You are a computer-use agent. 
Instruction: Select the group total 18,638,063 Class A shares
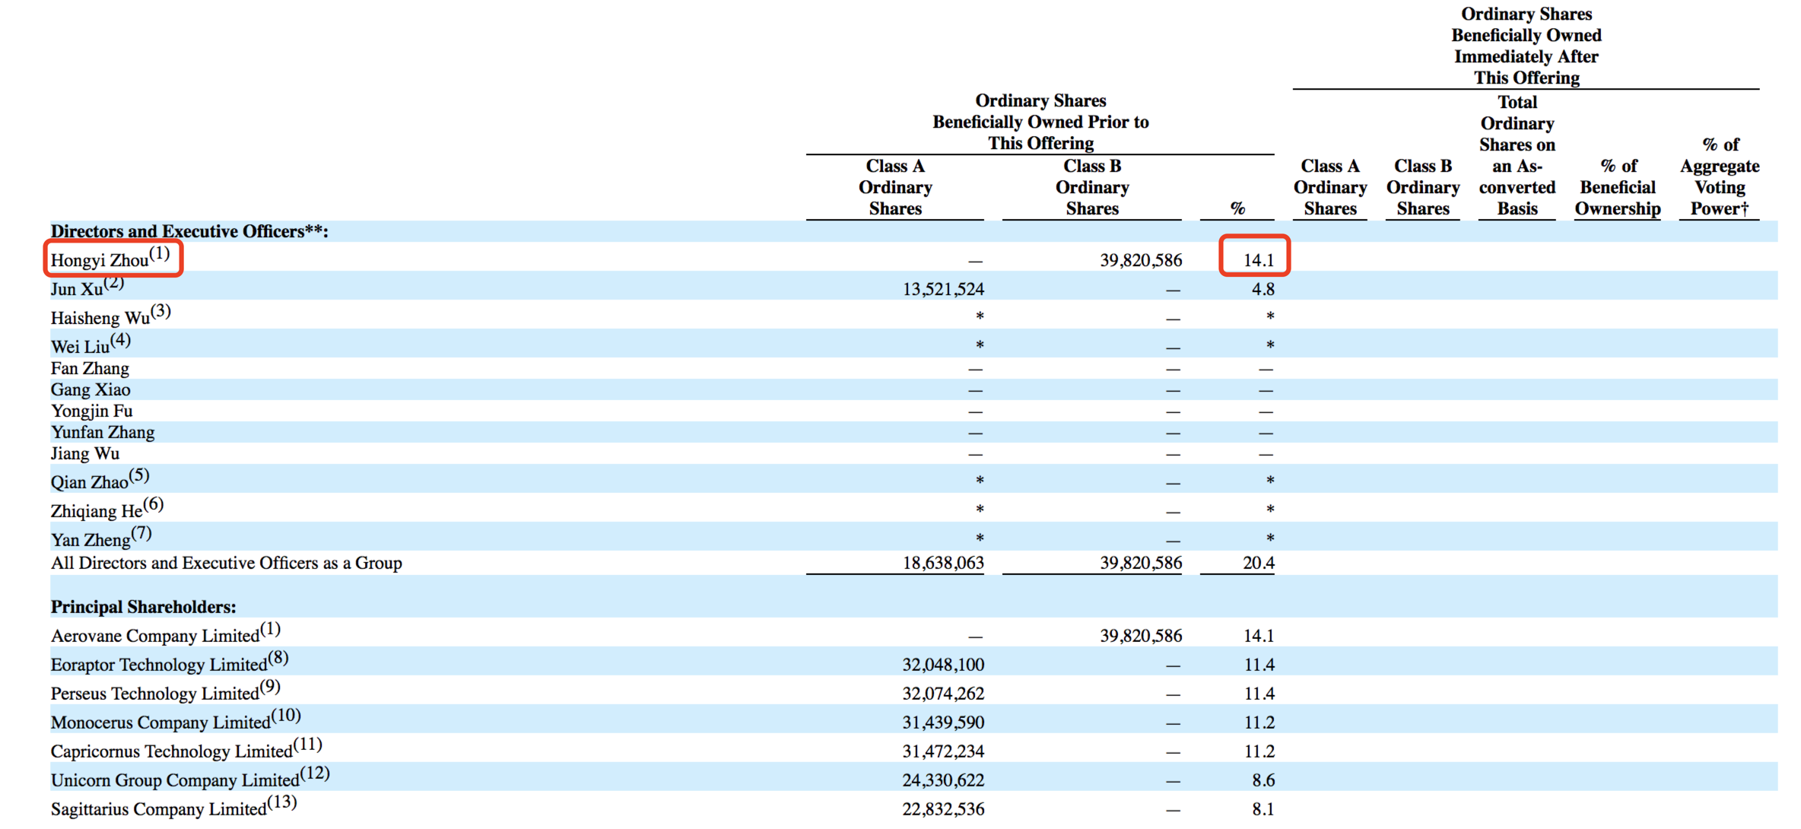943,563
